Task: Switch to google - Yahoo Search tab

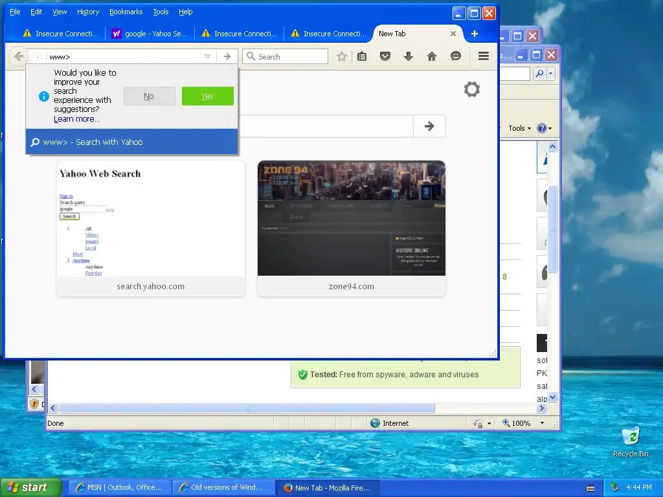Action: [x=150, y=34]
